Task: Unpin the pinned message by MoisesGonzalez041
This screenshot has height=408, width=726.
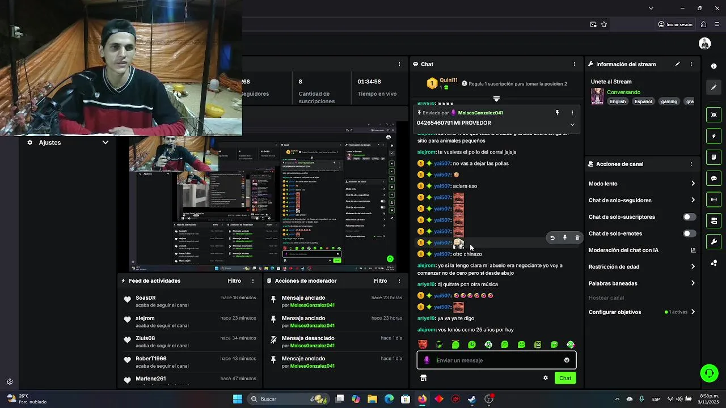Action: pos(557,113)
